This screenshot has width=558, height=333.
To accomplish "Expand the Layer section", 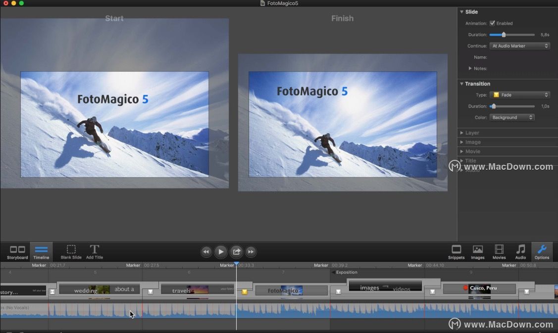I will 461,133.
